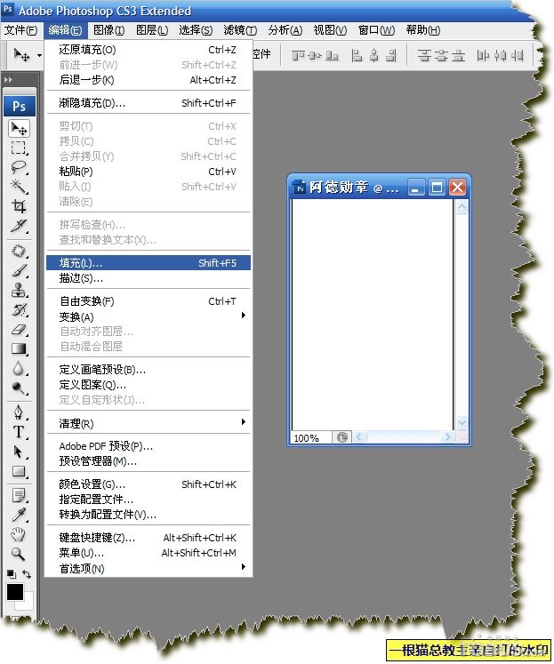Open the 窗口(W) menu
This screenshot has height=664, width=554.
coord(376,30)
